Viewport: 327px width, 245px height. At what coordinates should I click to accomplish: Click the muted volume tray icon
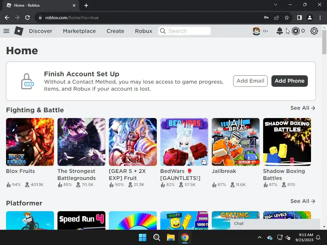[x=288, y=237]
